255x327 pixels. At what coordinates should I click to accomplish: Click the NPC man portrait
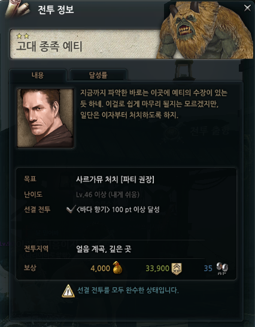[45, 118]
